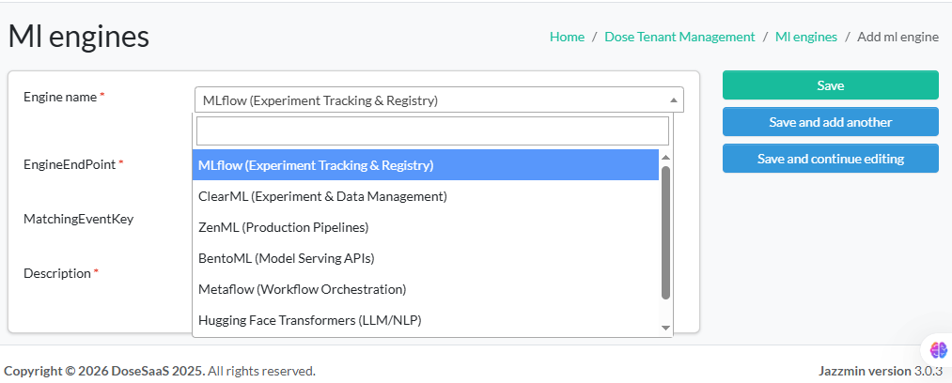This screenshot has height=383, width=952.
Task: Click the scroll down arrow in dropdown list
Action: pos(665,328)
